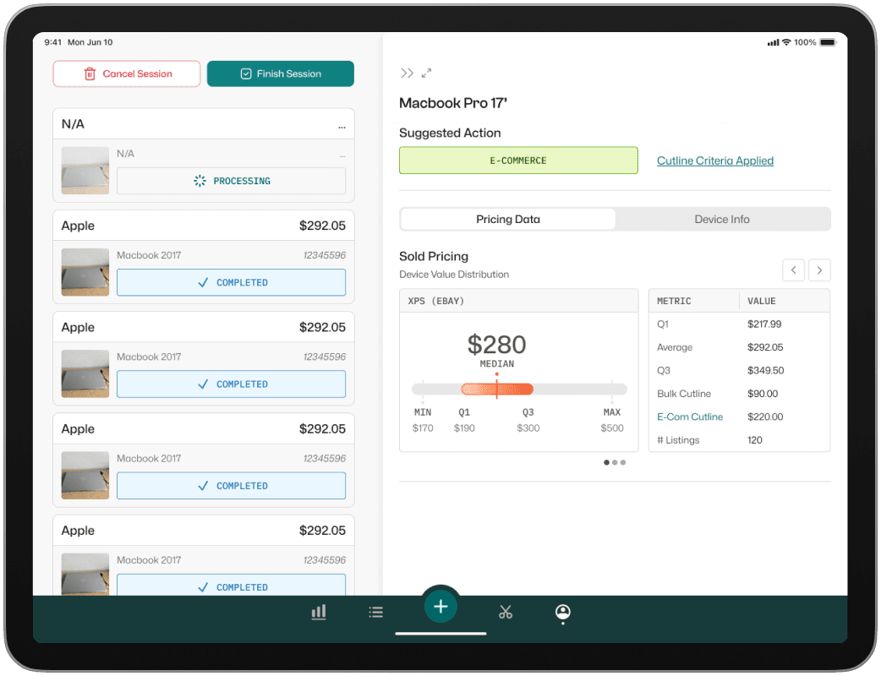
Task: Select the E-COMMERCE suggested action
Action: (x=518, y=161)
